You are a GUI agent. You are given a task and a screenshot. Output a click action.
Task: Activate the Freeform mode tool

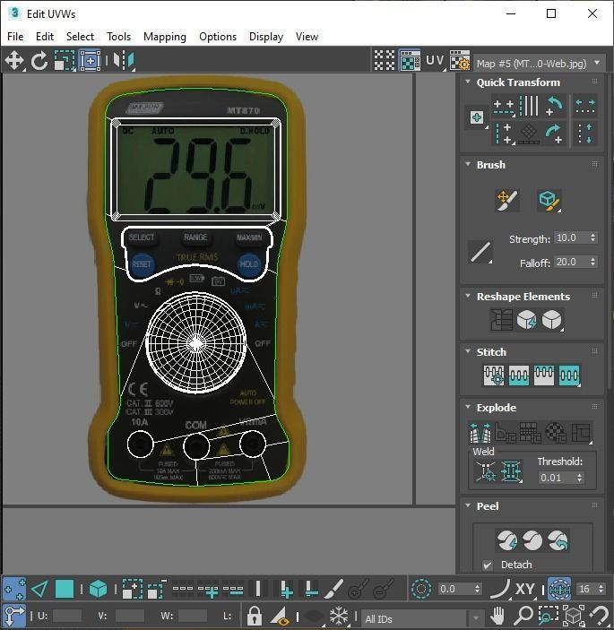coord(90,61)
